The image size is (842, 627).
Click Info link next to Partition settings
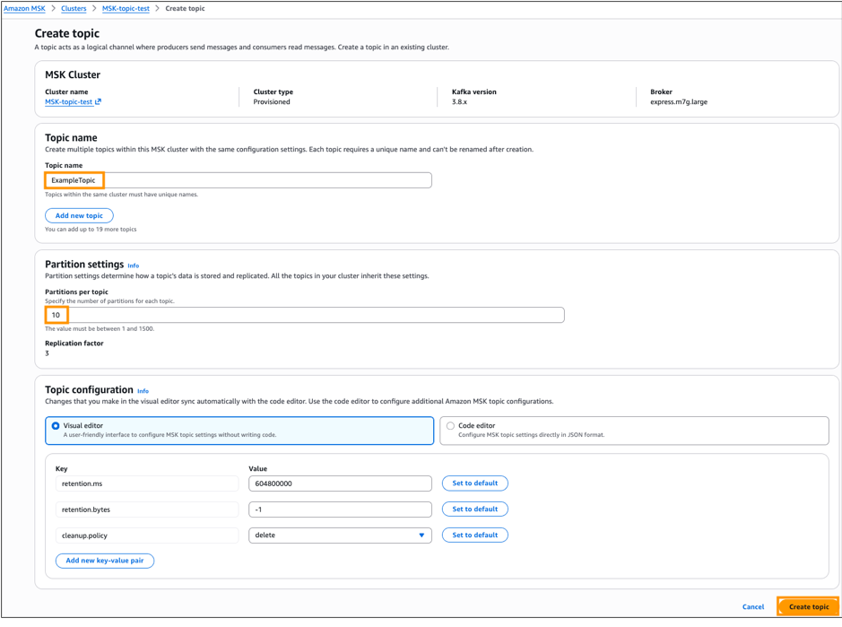click(133, 266)
